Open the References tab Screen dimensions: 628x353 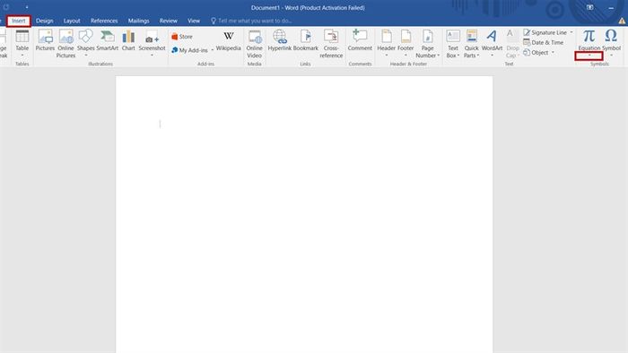coord(104,21)
